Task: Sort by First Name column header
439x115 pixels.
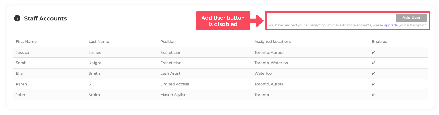Action: click(26, 42)
